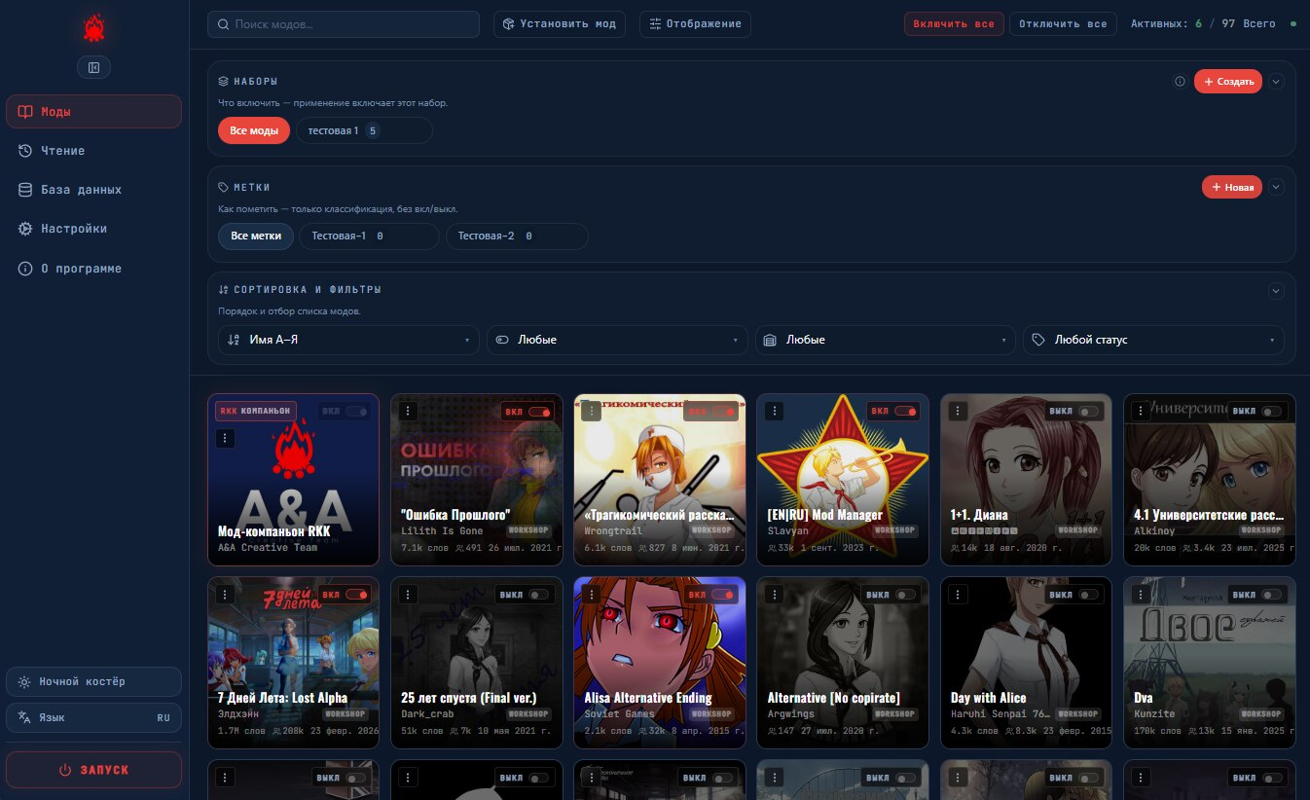Screen dimensions: 1310x800
Task: Click the Поиск модов search field
Action: click(344, 24)
